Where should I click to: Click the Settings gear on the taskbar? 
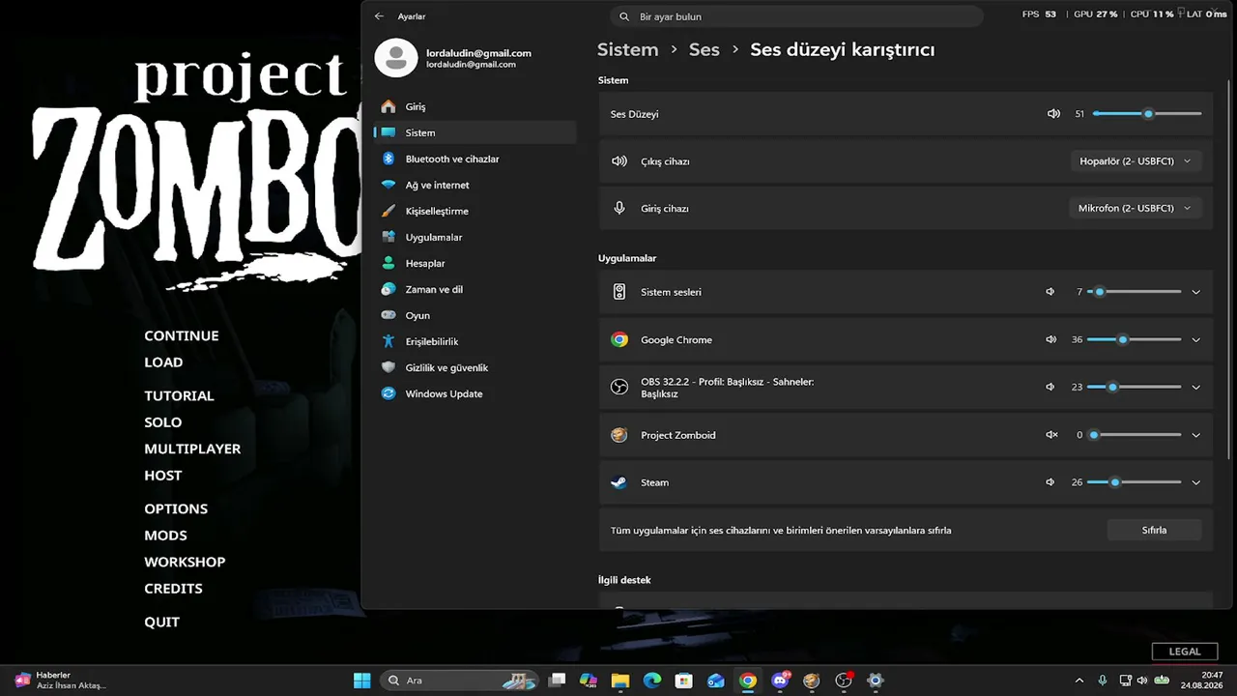[x=876, y=681]
